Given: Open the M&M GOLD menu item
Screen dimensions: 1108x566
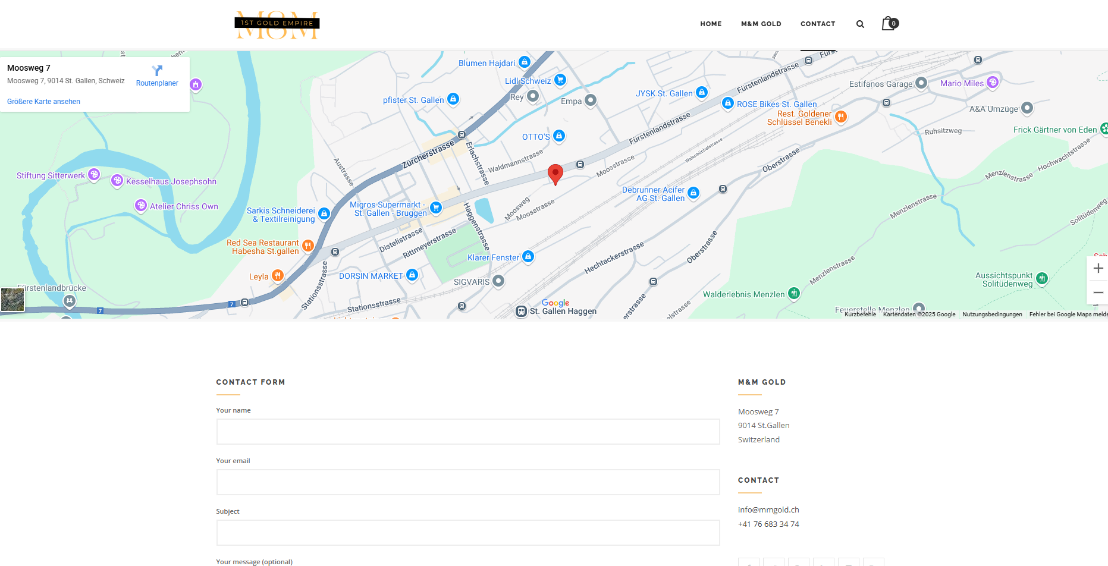Looking at the screenshot, I should click(761, 24).
